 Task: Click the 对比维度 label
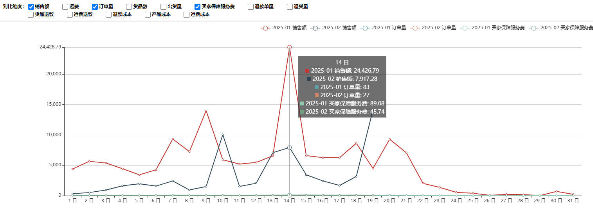pos(13,7)
